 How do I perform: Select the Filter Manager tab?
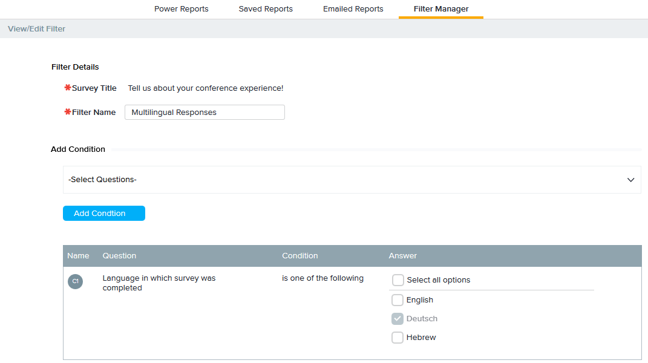point(440,9)
